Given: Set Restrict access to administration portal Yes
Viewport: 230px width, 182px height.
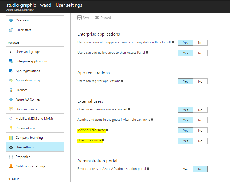Looking at the screenshot, I should pyautogui.click(x=186, y=169).
